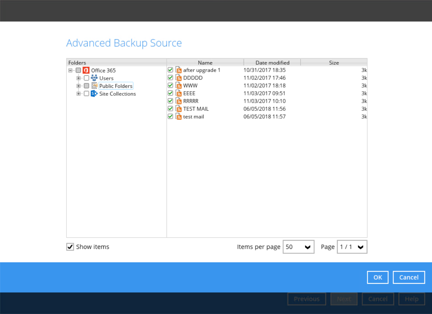Expand the Users tree node
The image size is (432, 314).
click(x=78, y=78)
